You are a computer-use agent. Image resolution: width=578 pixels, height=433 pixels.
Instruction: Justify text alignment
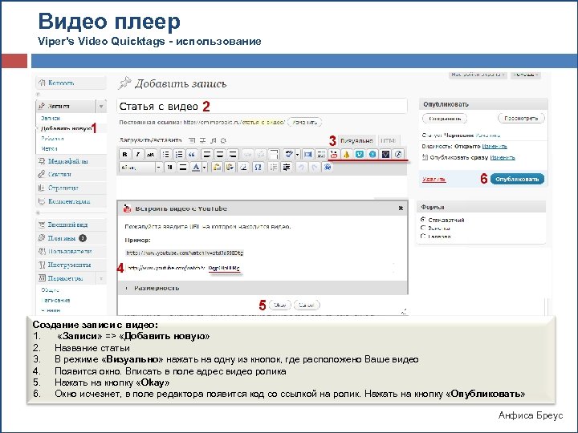click(182, 168)
